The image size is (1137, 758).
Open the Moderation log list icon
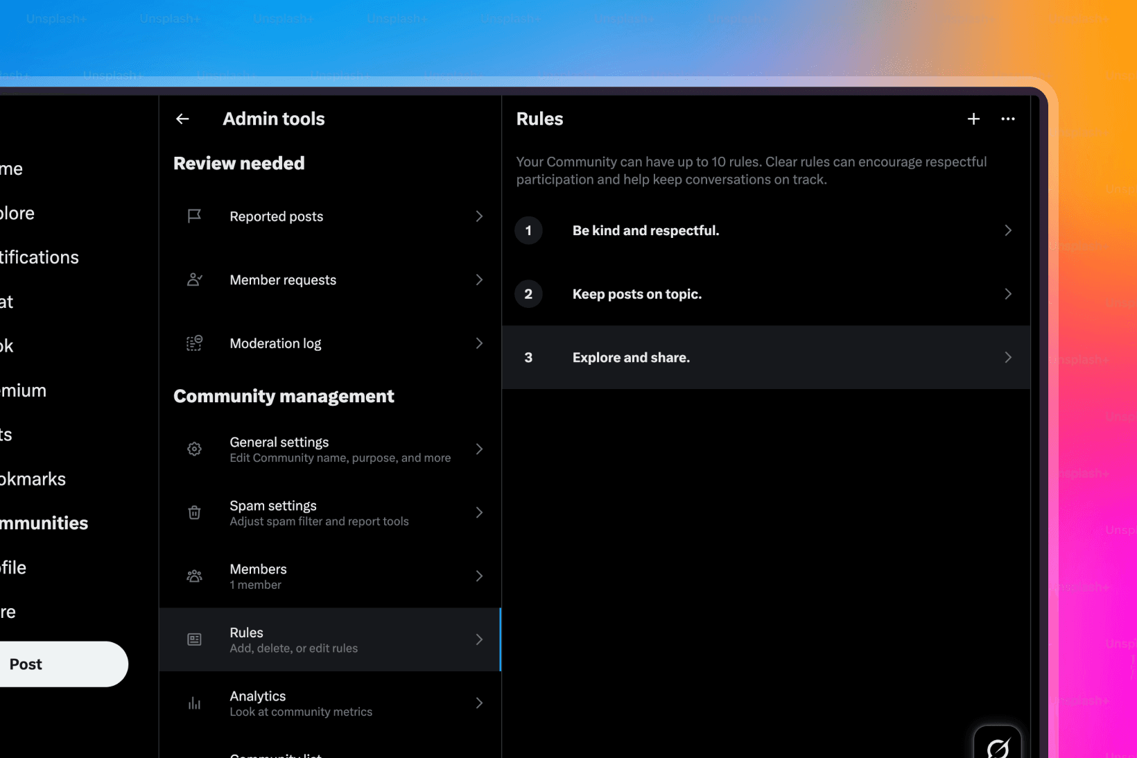click(x=195, y=343)
